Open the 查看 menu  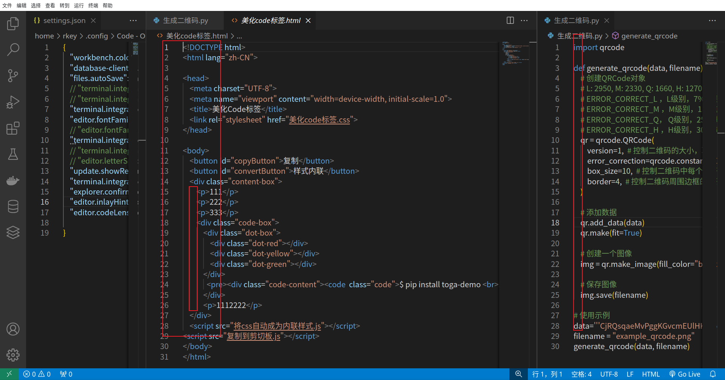(50, 5)
